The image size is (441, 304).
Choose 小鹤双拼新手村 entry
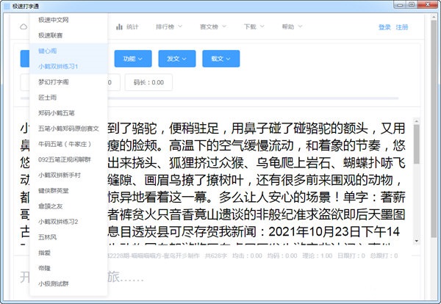click(68, 175)
